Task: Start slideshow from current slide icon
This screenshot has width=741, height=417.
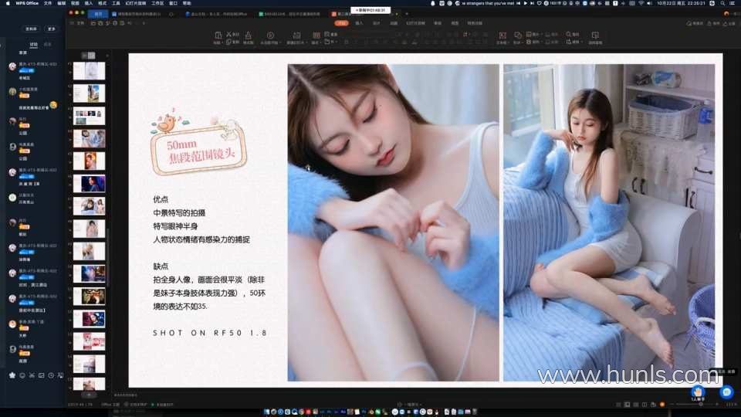Action: tap(270, 36)
